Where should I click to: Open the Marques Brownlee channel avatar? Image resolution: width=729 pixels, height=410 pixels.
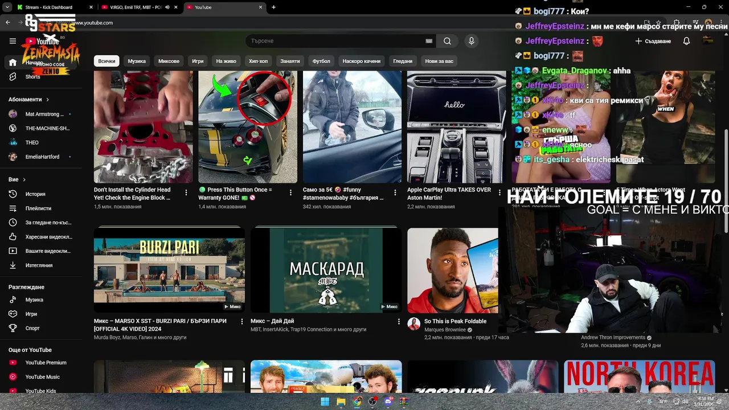tap(414, 324)
